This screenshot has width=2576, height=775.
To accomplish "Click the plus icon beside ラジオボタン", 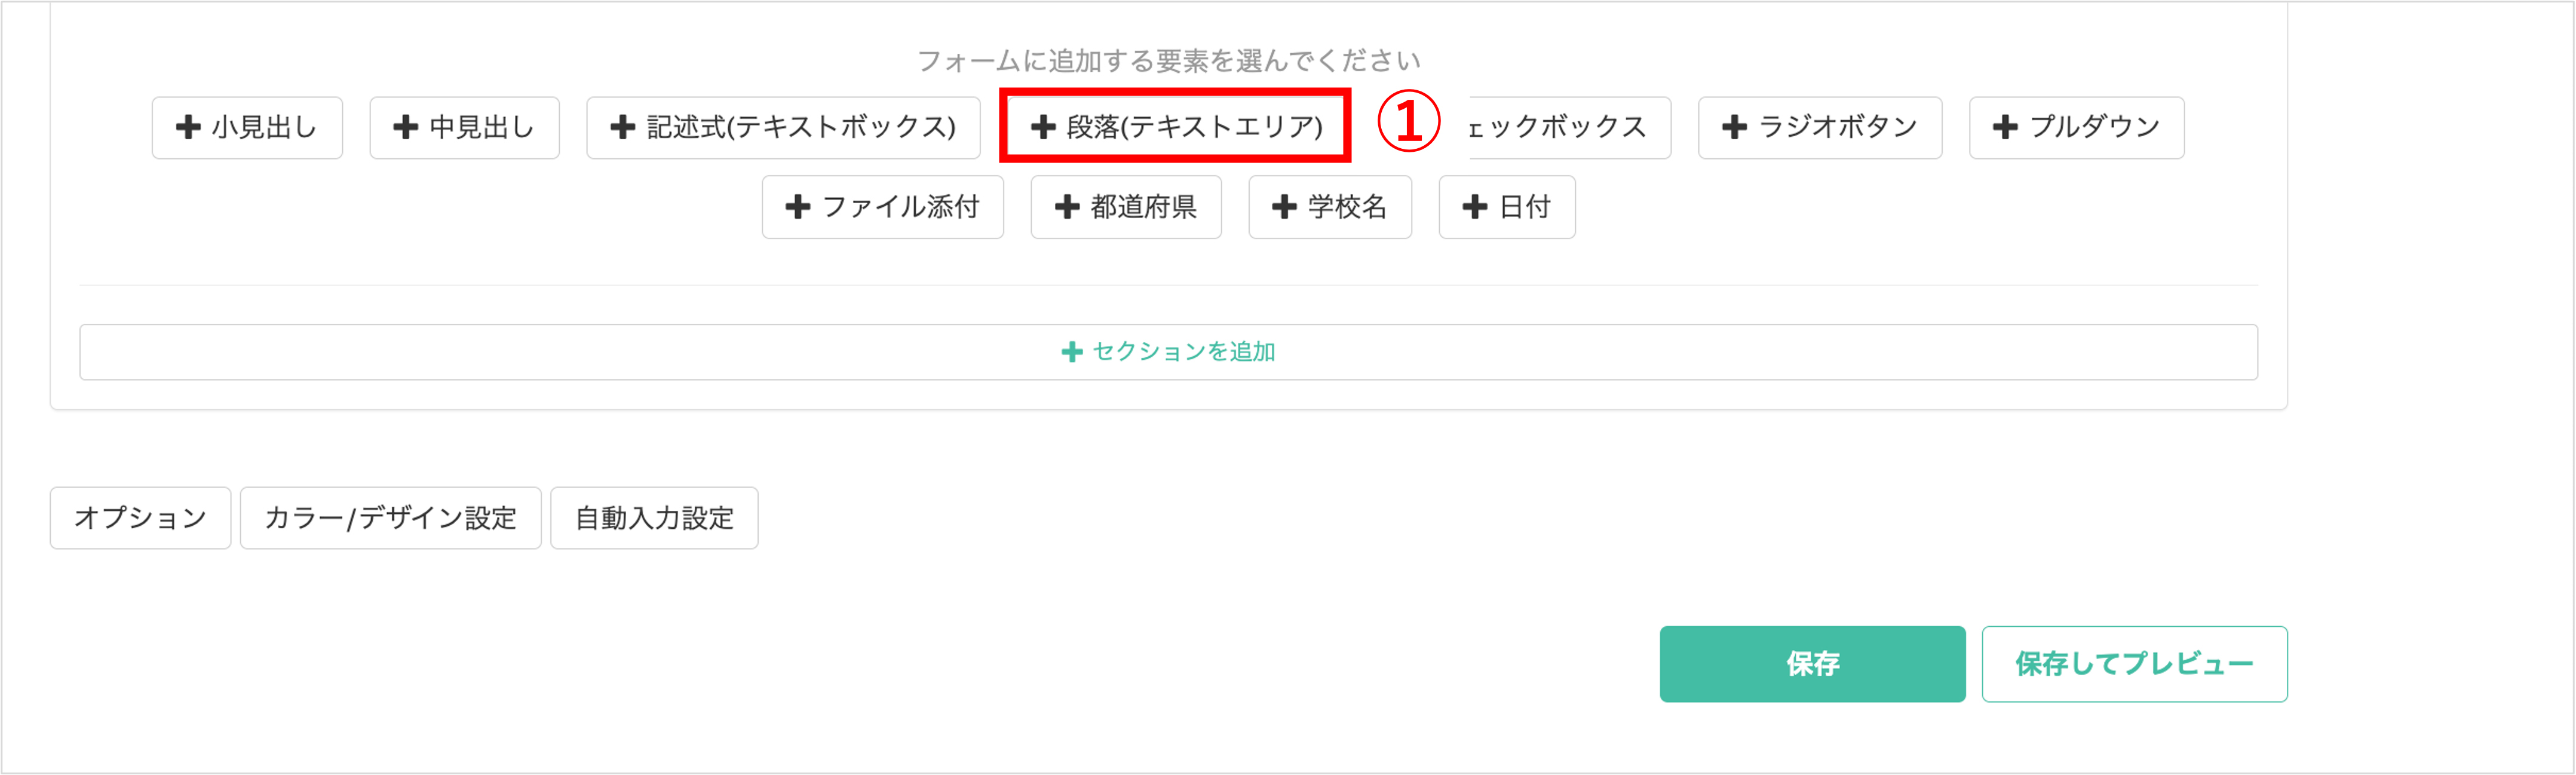I will click(1735, 127).
